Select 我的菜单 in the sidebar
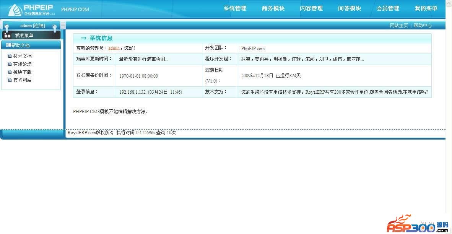 24,36
